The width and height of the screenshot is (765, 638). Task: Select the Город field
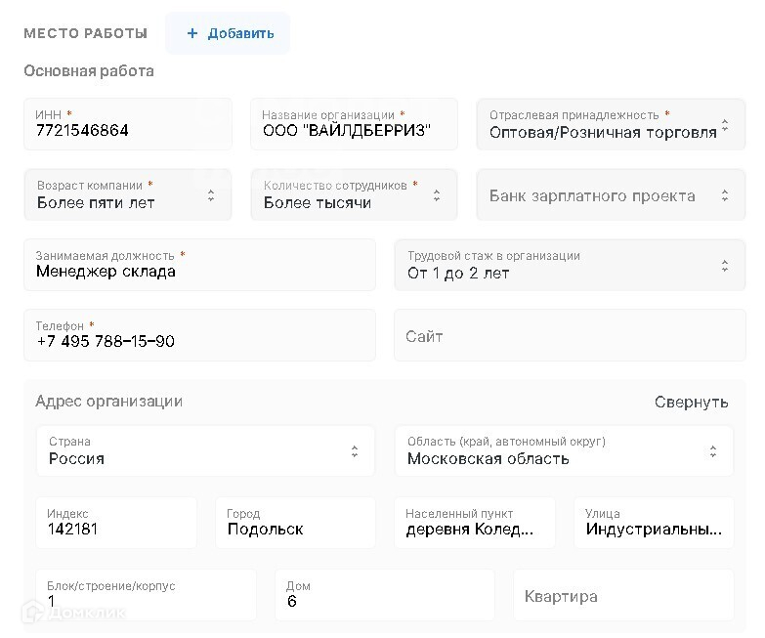coord(295,524)
